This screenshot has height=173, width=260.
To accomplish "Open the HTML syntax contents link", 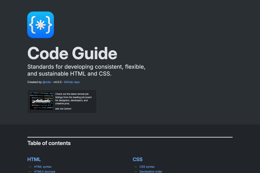I will coord(43,167).
